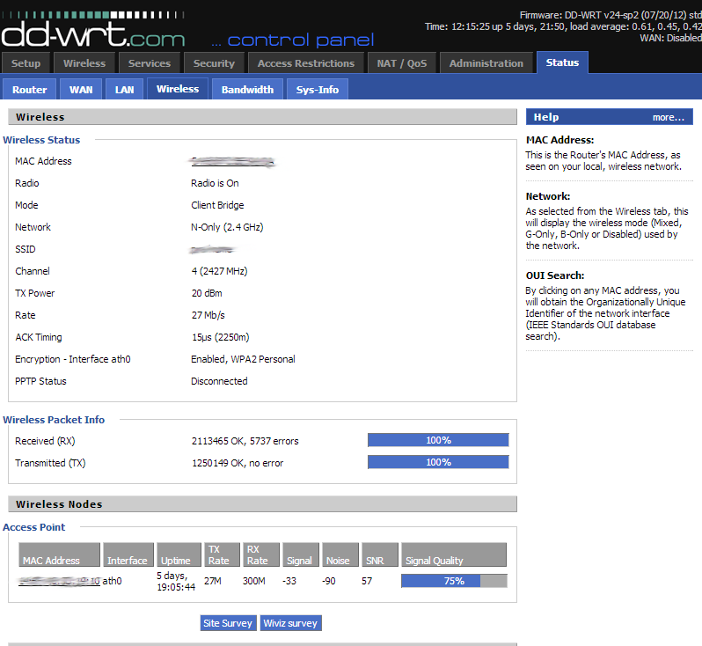The image size is (702, 646).
Task: Go to the top-level Wireless settings tab
Action: [x=84, y=63]
